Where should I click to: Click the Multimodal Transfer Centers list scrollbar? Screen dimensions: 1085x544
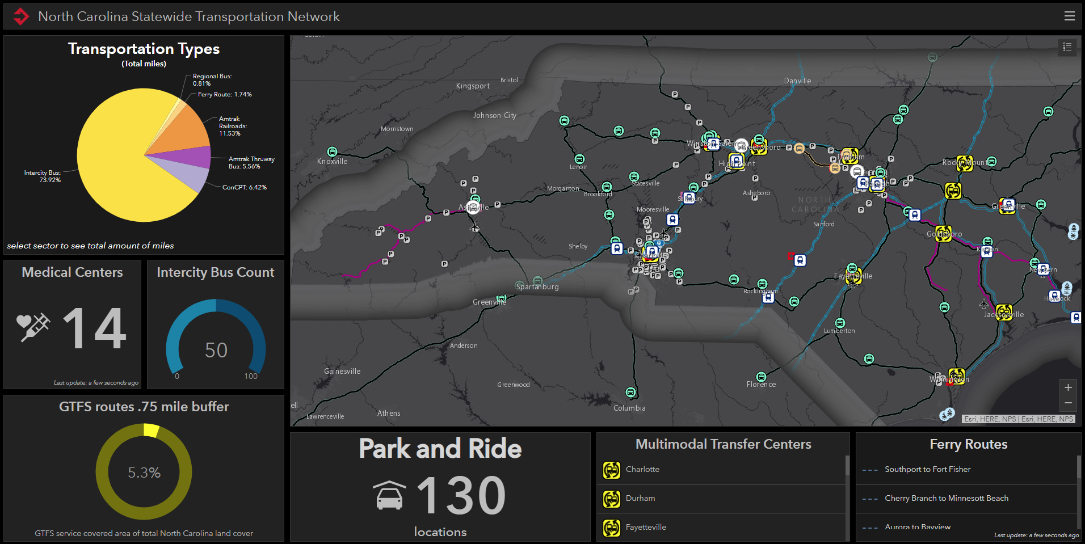coord(847,465)
